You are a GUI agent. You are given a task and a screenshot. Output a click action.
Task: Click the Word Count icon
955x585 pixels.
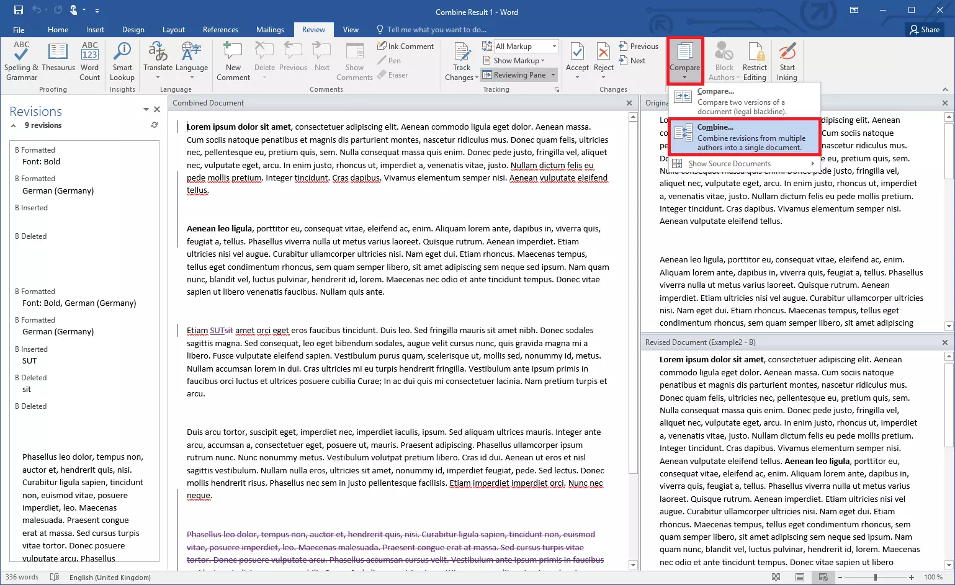(90, 61)
